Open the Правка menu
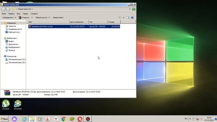The height and width of the screenshot is (122, 217). coord(11,14)
